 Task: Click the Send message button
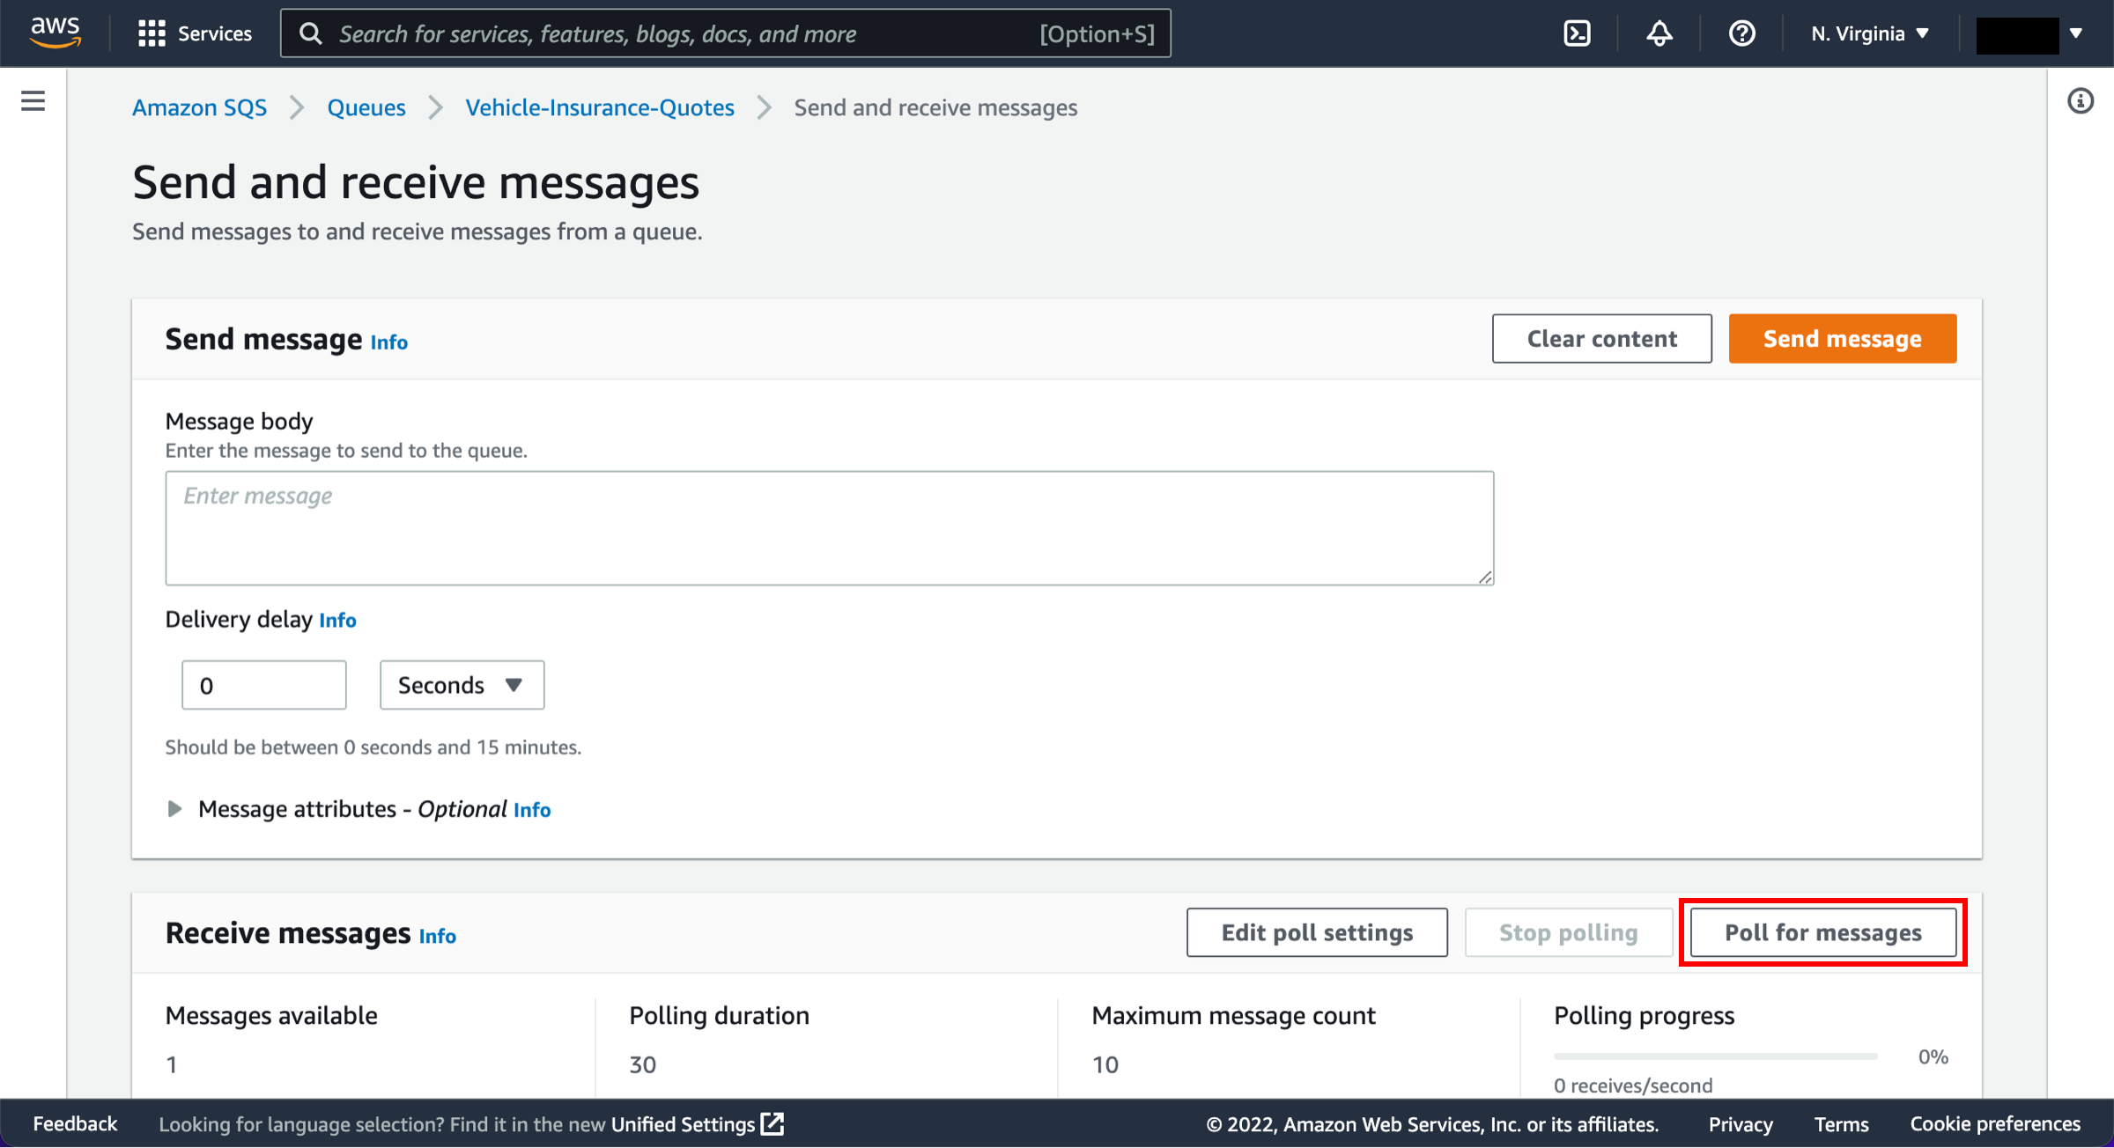[x=1841, y=338]
